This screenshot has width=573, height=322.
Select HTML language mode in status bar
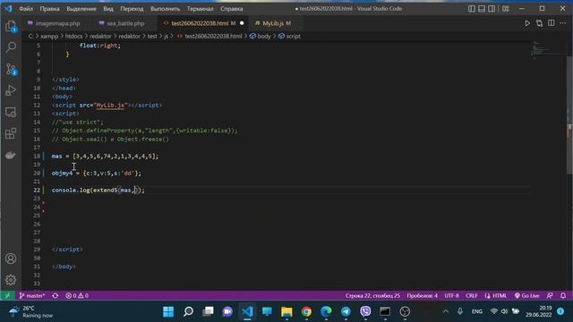tap(496, 295)
